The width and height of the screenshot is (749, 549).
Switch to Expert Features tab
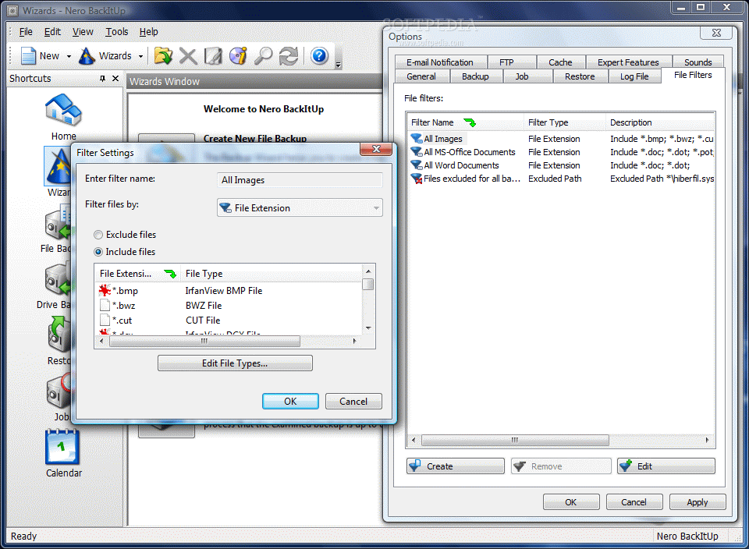coord(628,62)
